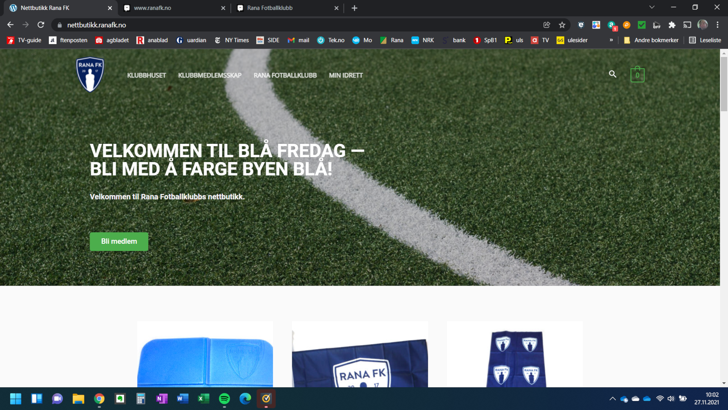Click the page vertical scrollbar thumb

(x=724, y=84)
